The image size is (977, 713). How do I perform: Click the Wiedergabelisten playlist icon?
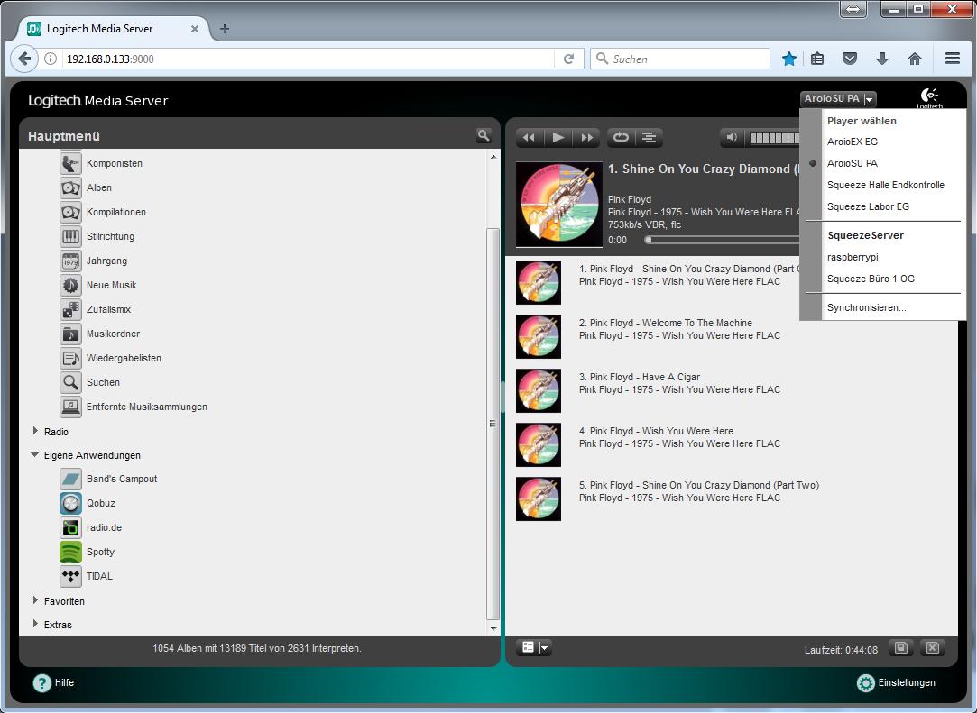(70, 358)
